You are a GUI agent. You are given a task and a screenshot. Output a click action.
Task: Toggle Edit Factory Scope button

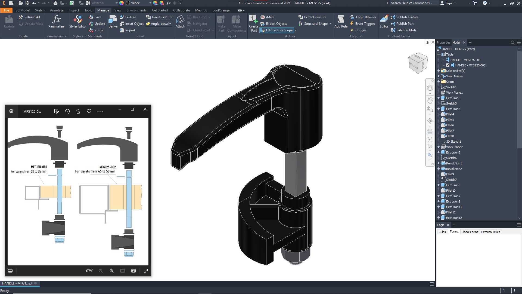276,30
